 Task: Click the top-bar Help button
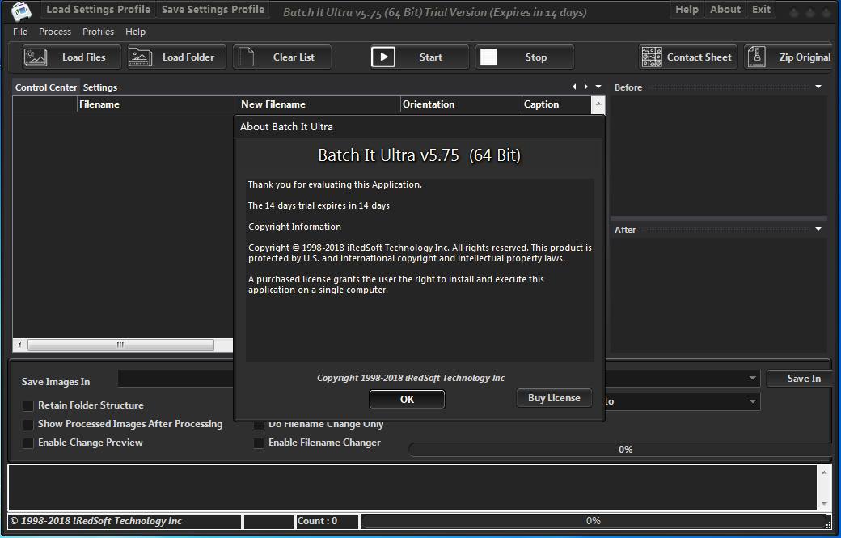(x=687, y=10)
